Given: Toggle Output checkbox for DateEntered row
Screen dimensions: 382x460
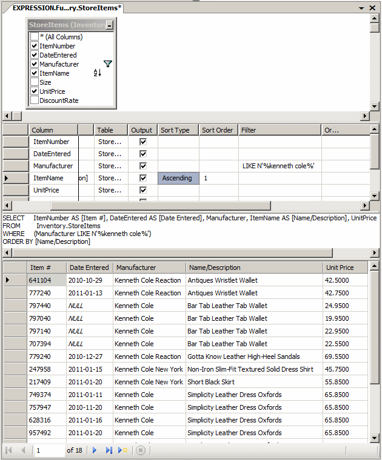Looking at the screenshot, I should click(143, 154).
